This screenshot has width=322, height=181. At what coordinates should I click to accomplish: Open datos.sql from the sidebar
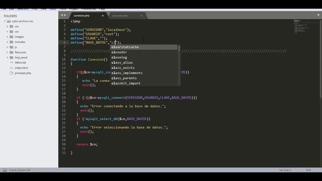pos(20,62)
